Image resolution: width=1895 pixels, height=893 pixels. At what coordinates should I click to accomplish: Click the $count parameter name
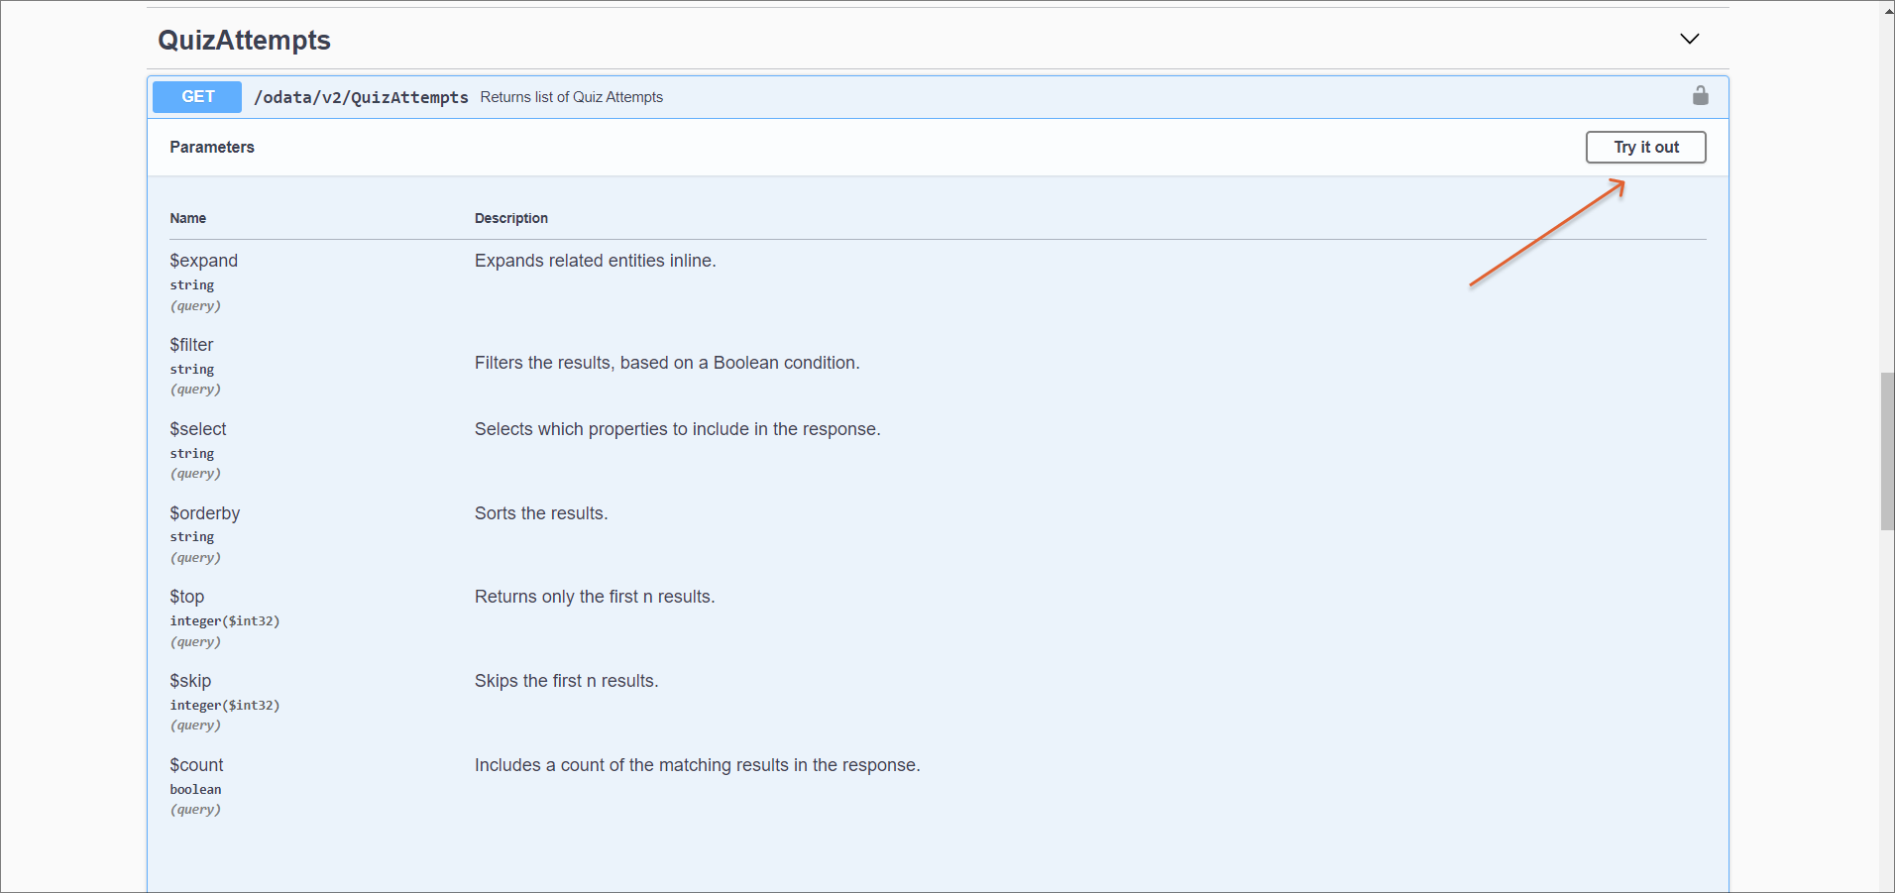196,765
